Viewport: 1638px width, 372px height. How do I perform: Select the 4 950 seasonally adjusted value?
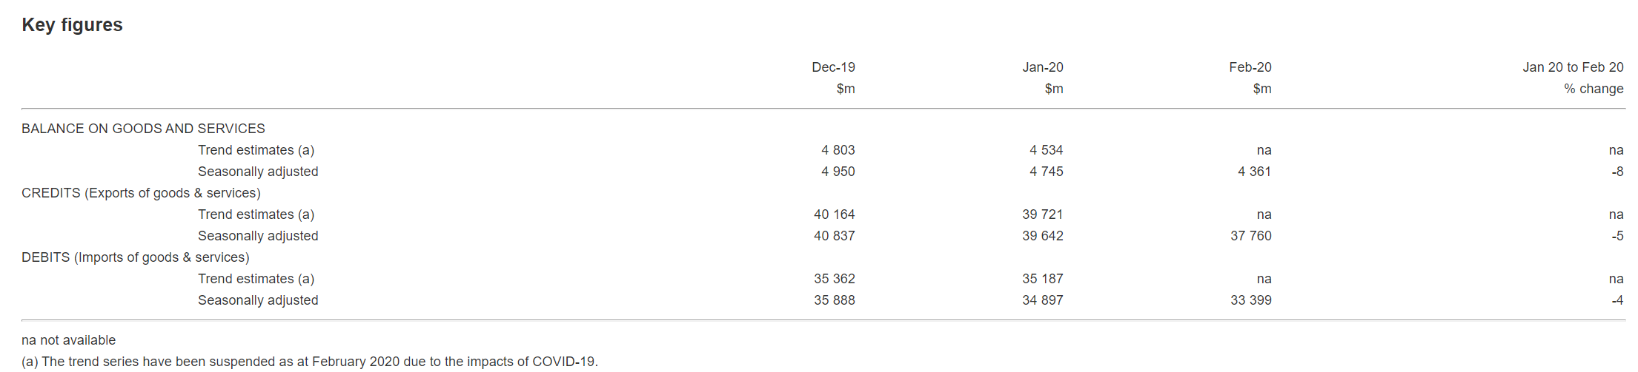click(838, 172)
